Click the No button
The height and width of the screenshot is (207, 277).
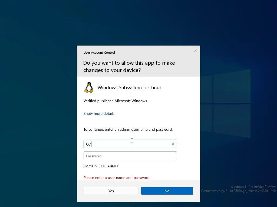(x=167, y=191)
